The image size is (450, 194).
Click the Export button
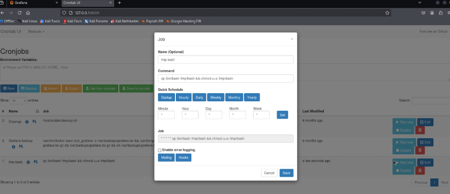coord(72,89)
